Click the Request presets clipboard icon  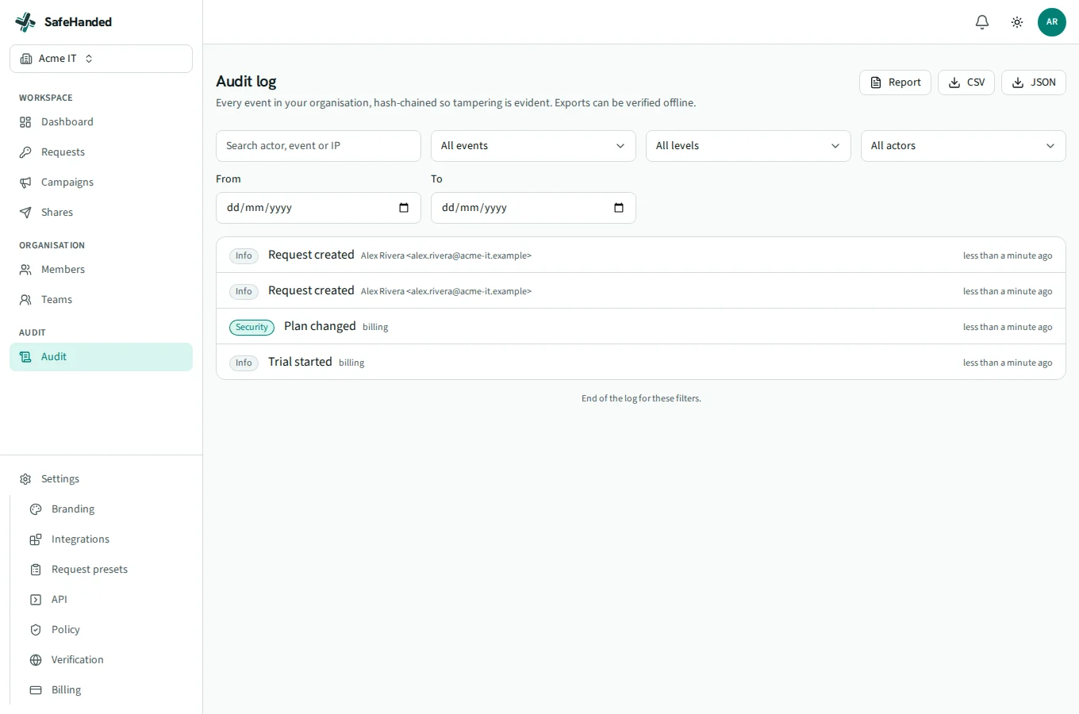36,570
